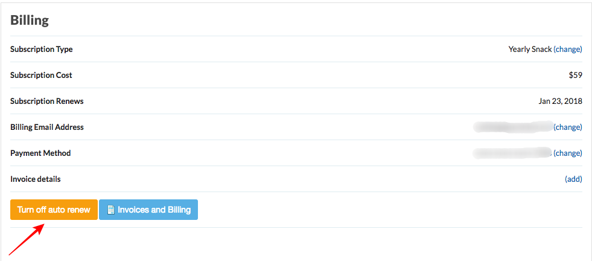Click the blurred payment method value
Viewport: 592px width, 261px height.
click(512, 153)
